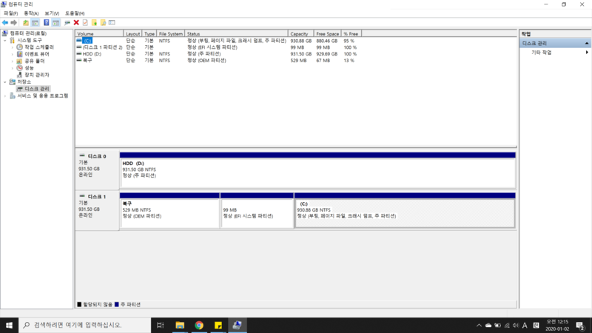Expand 이벤트 뷰어 node arrow
Image resolution: width=592 pixels, height=333 pixels.
(x=13, y=54)
